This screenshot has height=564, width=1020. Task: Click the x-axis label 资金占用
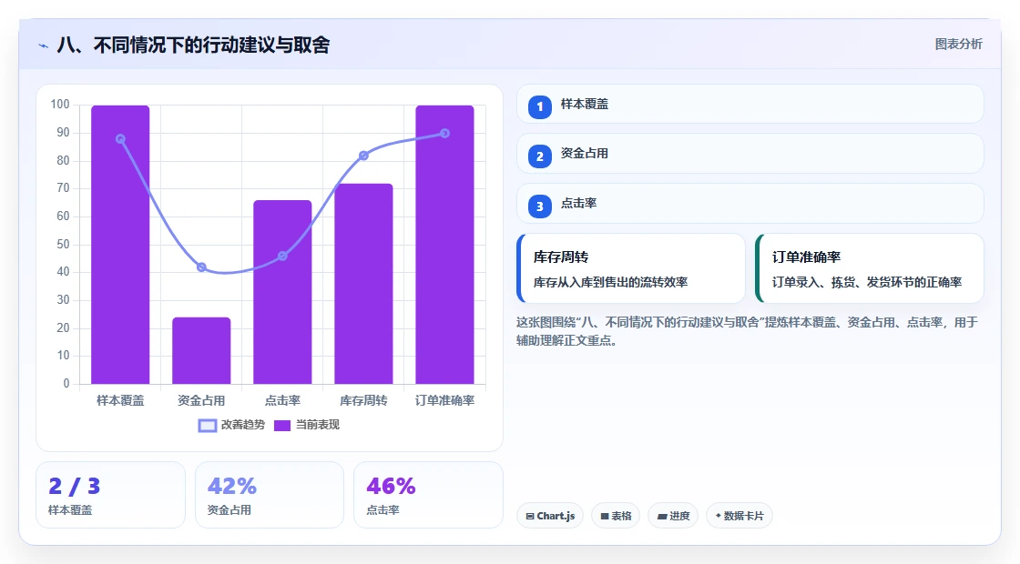click(201, 400)
